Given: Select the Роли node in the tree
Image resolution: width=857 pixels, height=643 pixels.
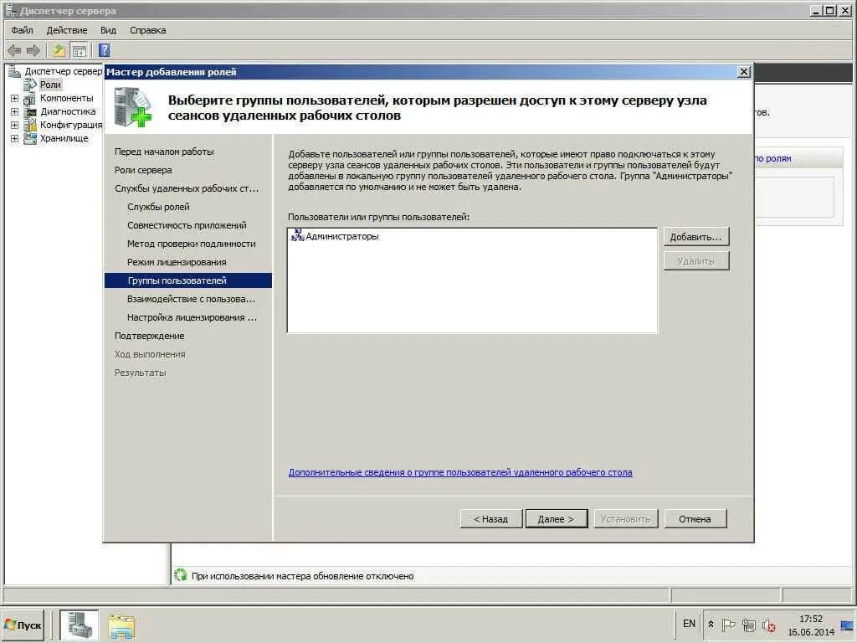Looking at the screenshot, I should click(x=49, y=84).
